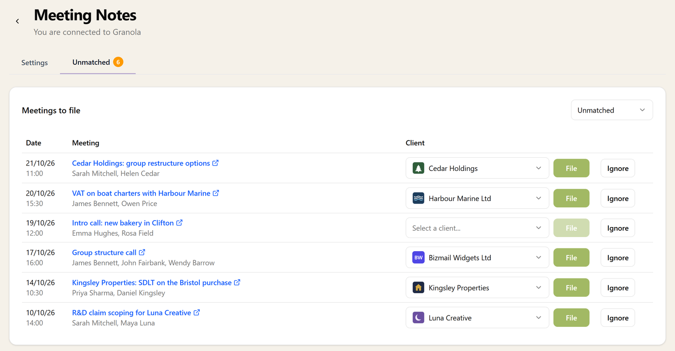This screenshot has width=675, height=351.
Task: Open external link icon for Kingsley Properties meeting
Action: coord(237,282)
